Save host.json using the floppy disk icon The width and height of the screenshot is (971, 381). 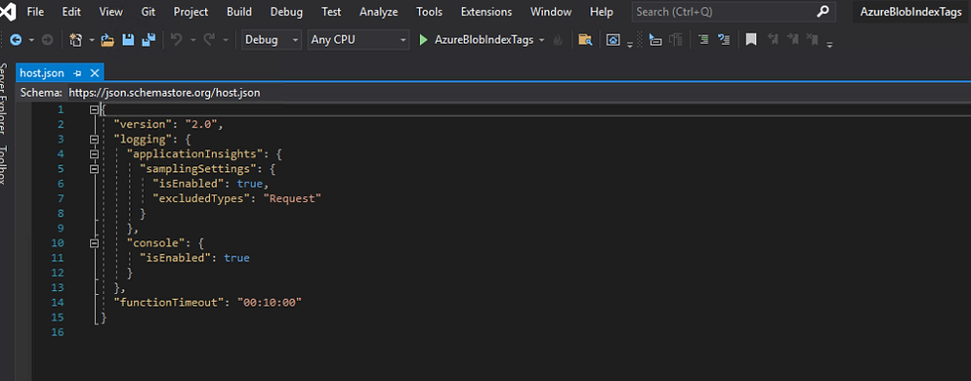tap(128, 40)
